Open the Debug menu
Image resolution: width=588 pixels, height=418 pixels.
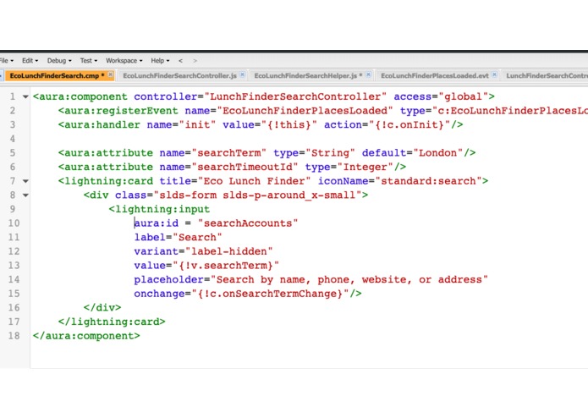pos(59,60)
